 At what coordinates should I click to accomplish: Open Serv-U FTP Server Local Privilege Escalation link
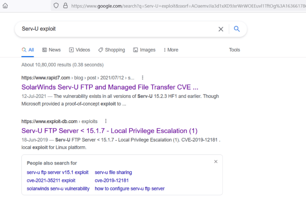coord(109,131)
